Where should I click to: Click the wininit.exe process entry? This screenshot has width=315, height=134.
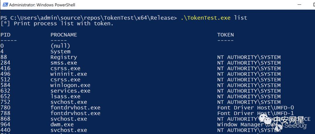click(x=69, y=74)
